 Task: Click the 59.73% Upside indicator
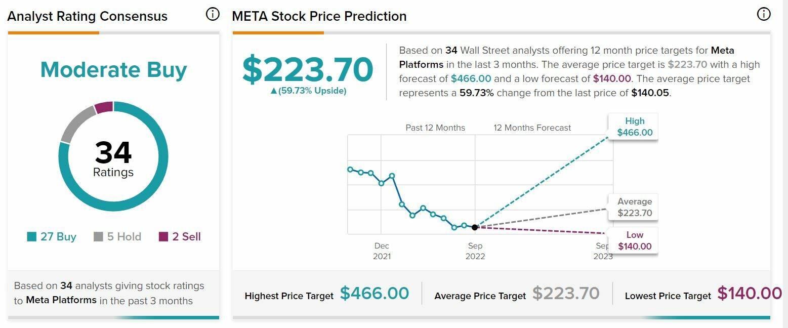click(x=308, y=91)
